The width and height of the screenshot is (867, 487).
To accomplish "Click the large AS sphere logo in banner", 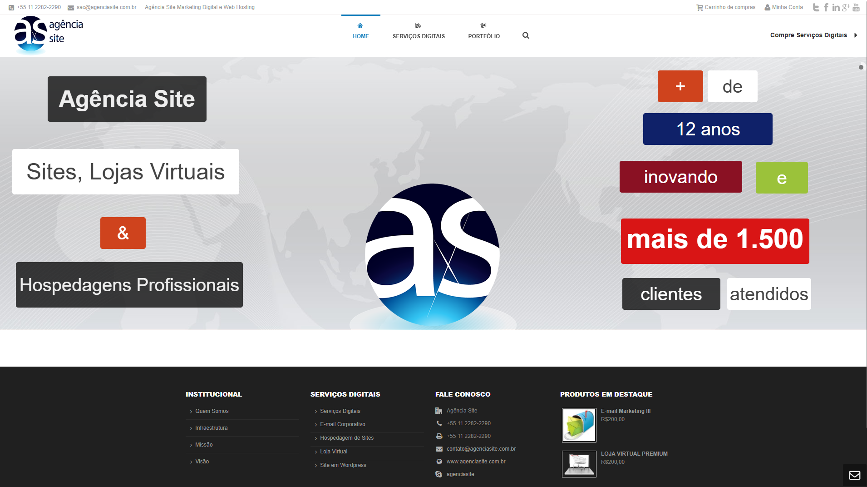I will pyautogui.click(x=432, y=254).
